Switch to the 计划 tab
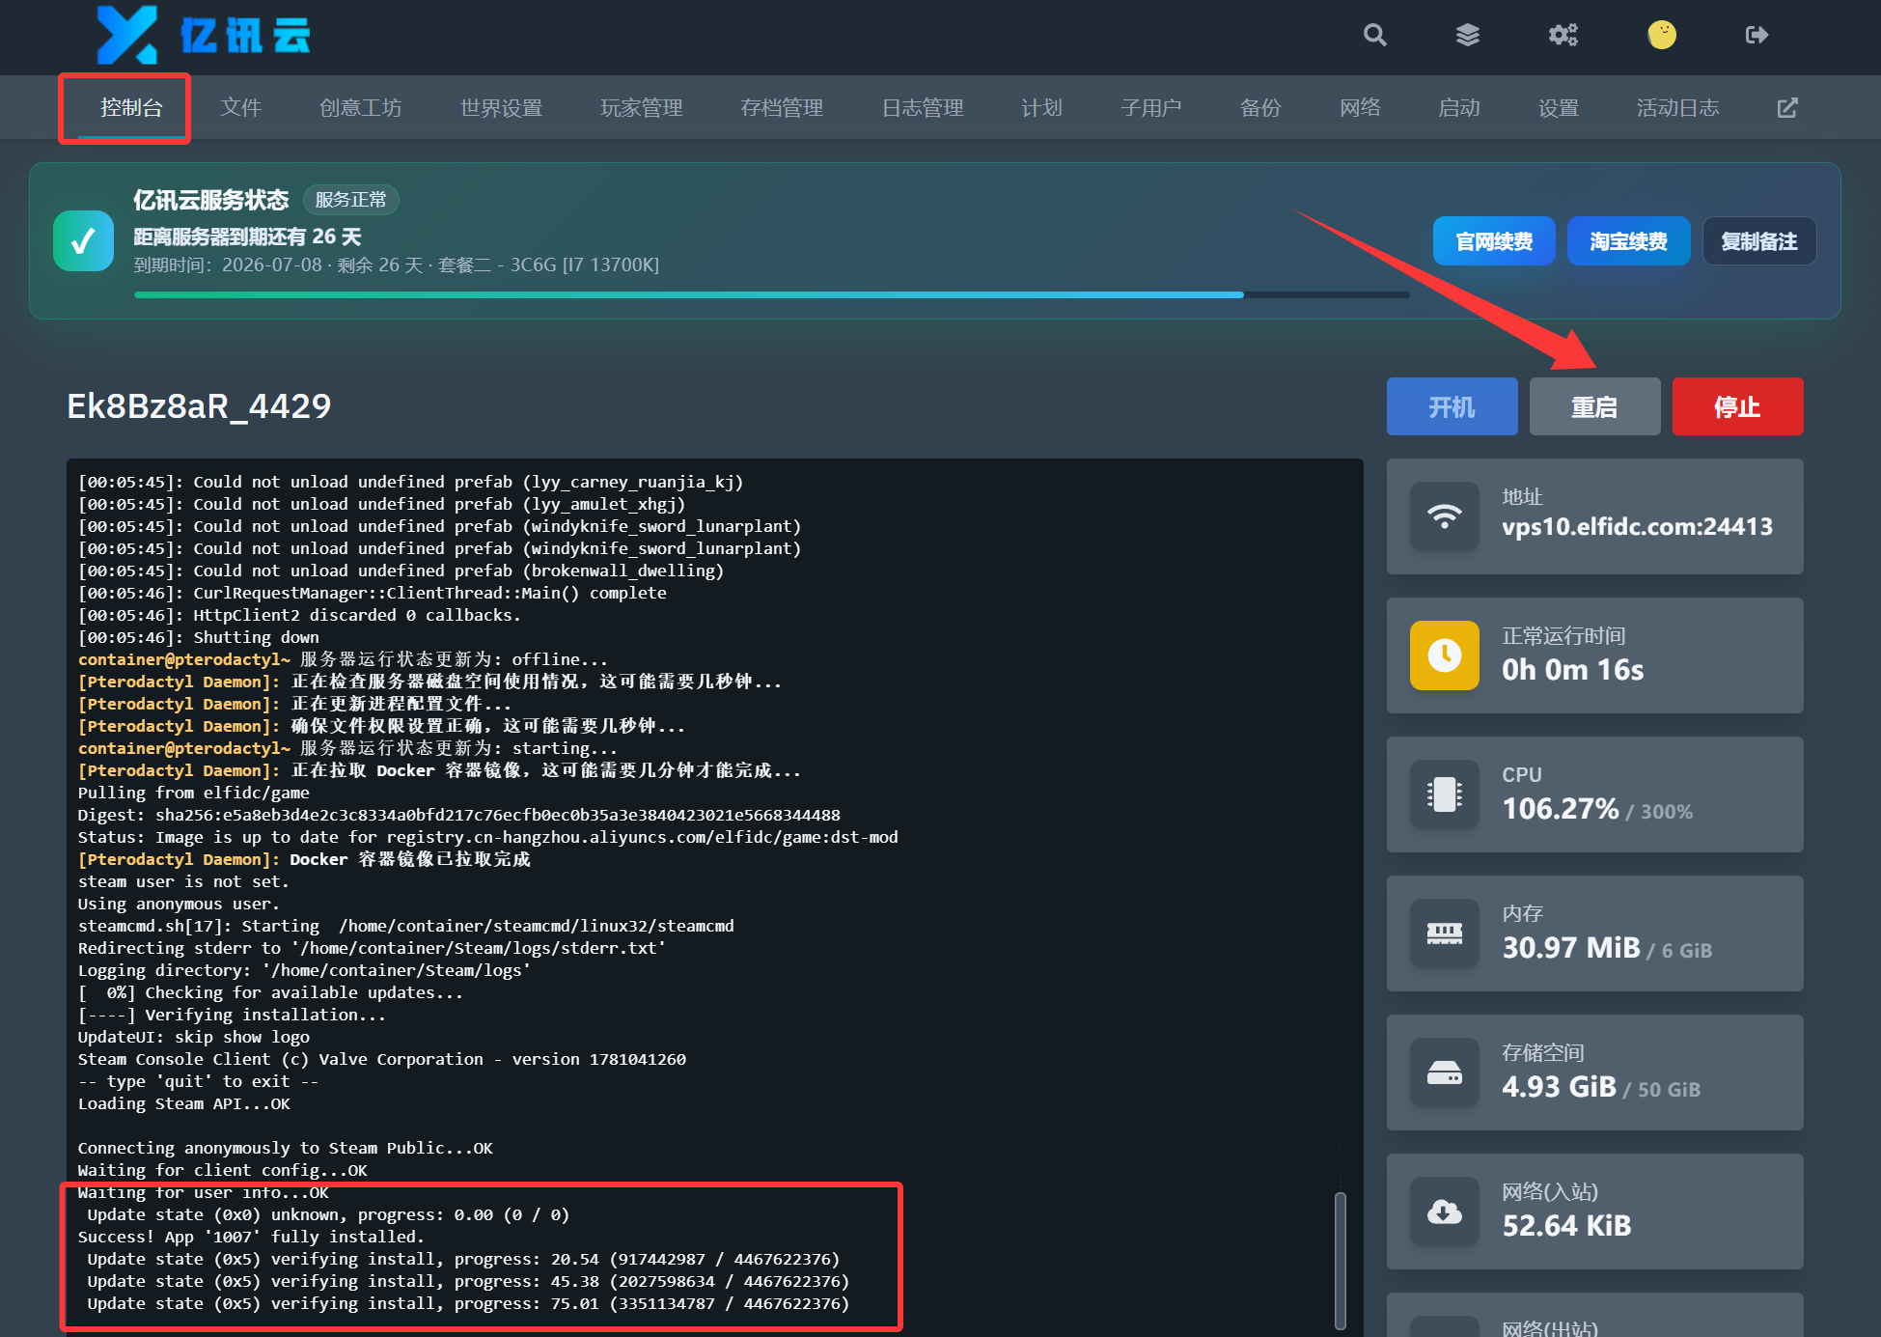 (x=1041, y=107)
